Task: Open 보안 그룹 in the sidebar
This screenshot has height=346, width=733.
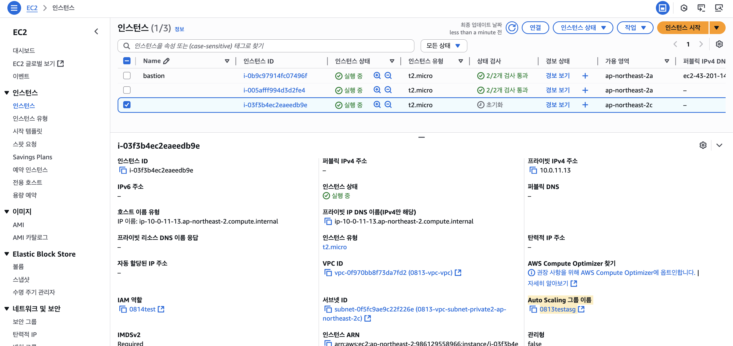Action: (24, 322)
